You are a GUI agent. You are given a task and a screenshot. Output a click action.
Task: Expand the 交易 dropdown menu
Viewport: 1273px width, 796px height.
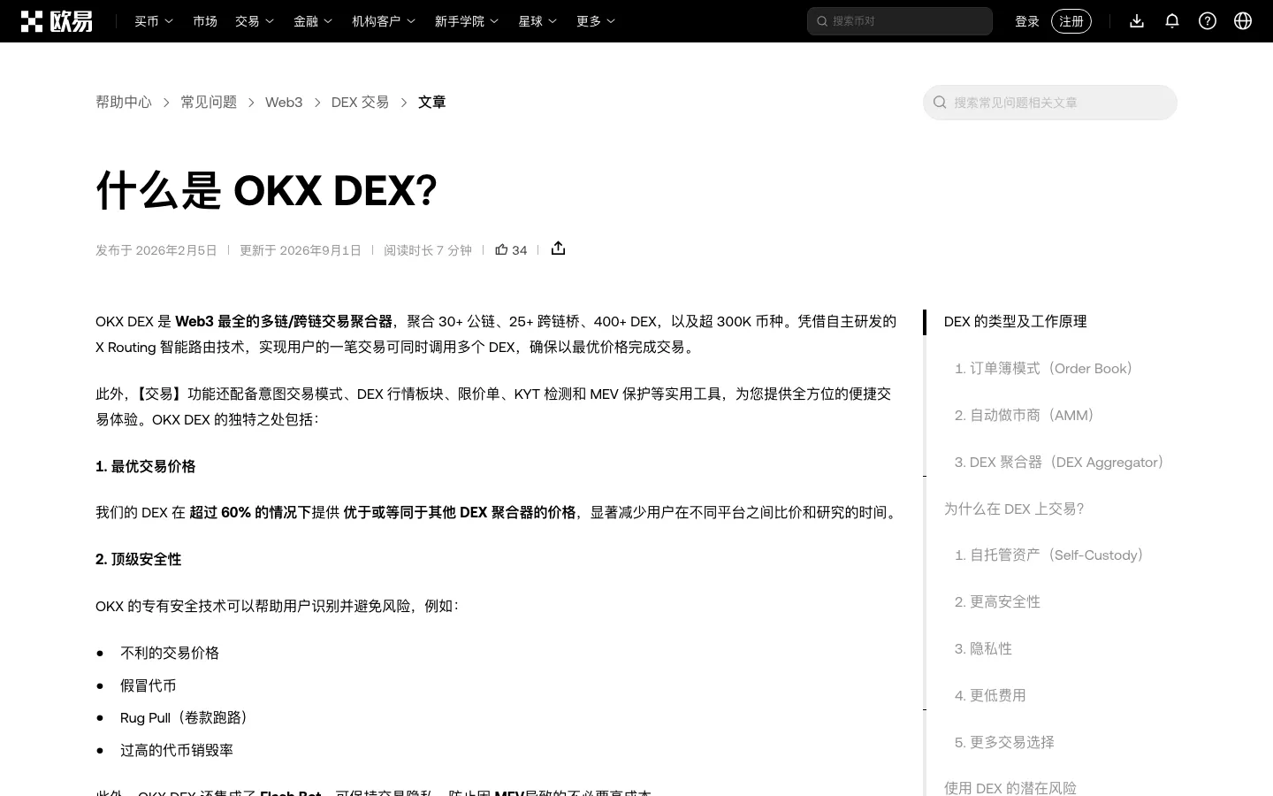255,21
